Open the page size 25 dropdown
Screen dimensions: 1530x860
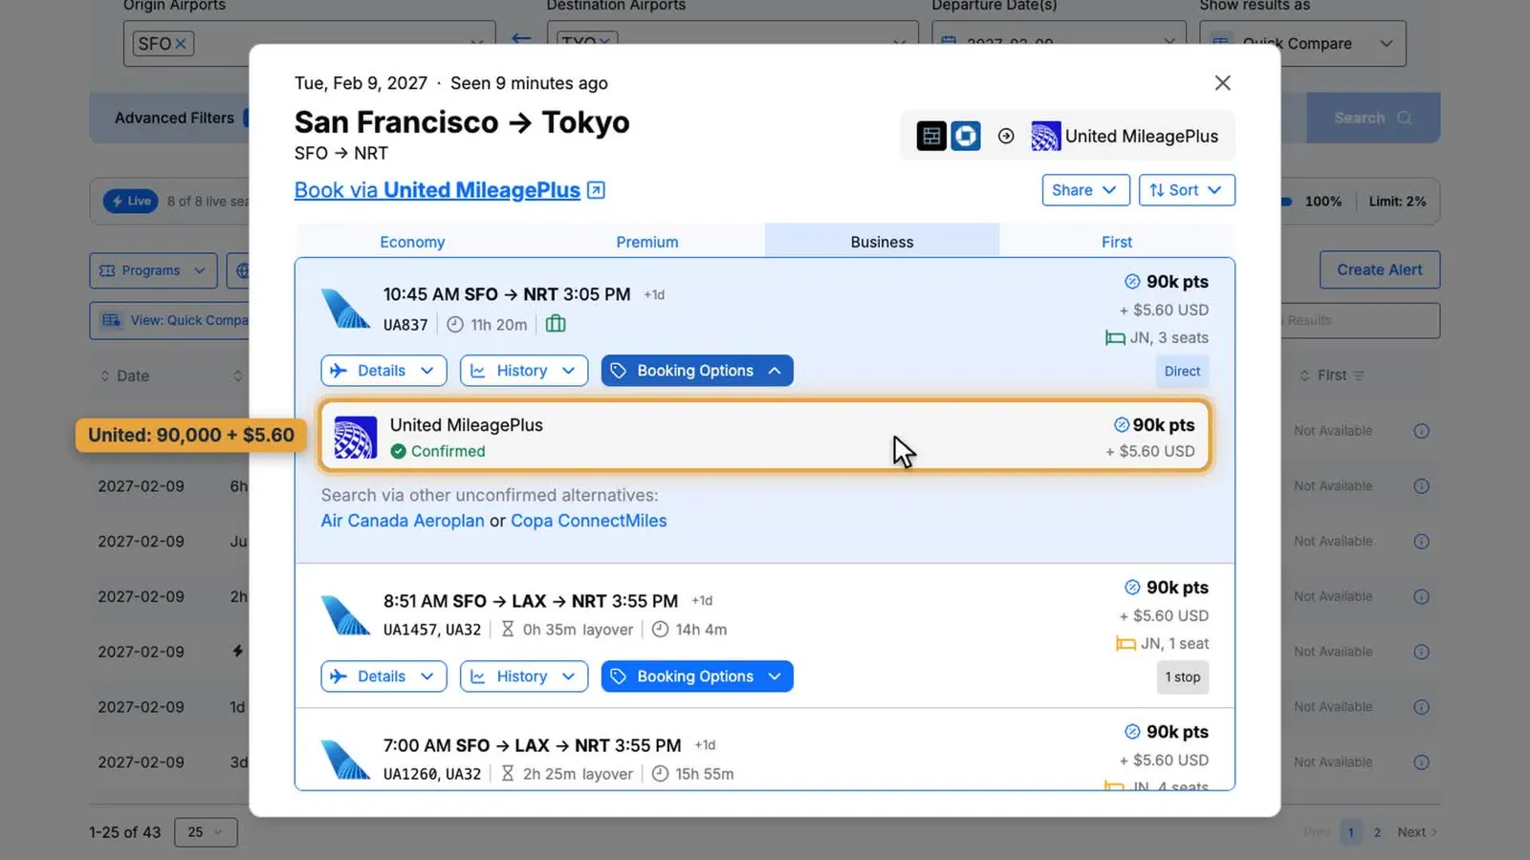click(x=206, y=832)
